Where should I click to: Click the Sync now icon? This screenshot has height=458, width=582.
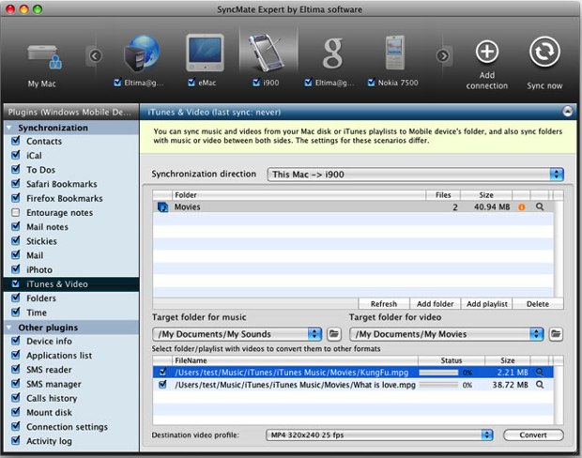(544, 52)
